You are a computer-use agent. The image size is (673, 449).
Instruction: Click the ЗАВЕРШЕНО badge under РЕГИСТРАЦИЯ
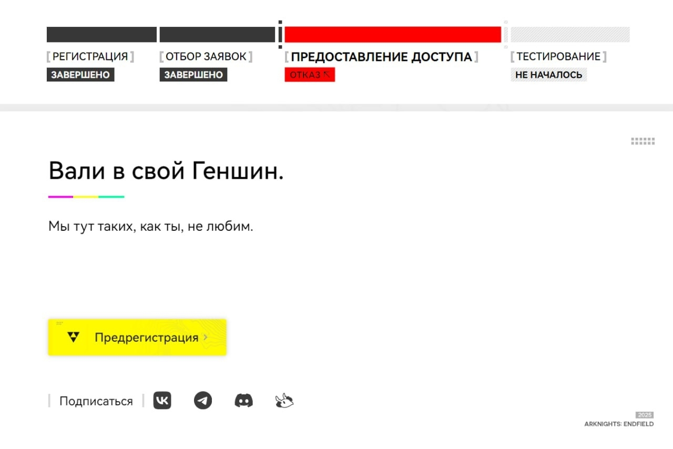click(80, 75)
